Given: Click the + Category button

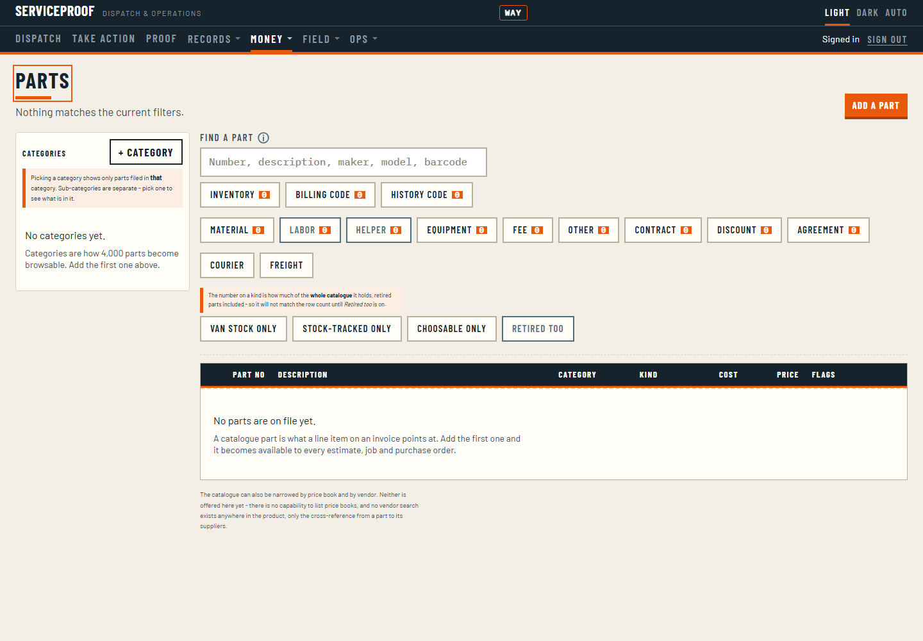Looking at the screenshot, I should pyautogui.click(x=146, y=153).
